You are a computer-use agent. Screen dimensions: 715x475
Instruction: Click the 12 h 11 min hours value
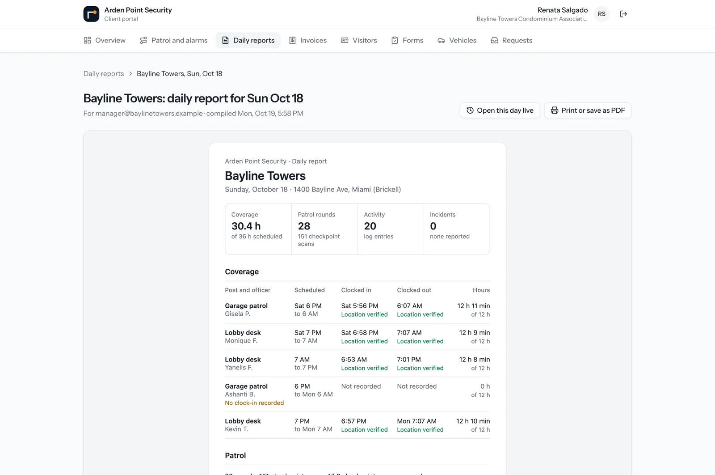click(474, 306)
